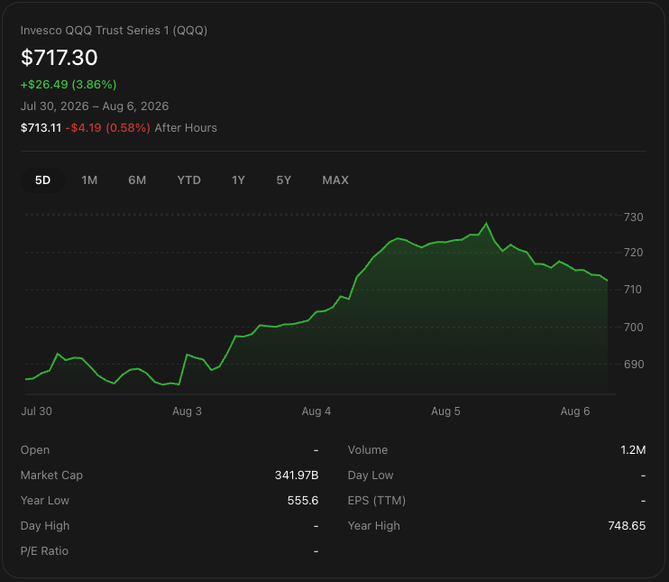Click the chart peak near Aug 5
Viewport: 669px width, 582px height.
[486, 223]
